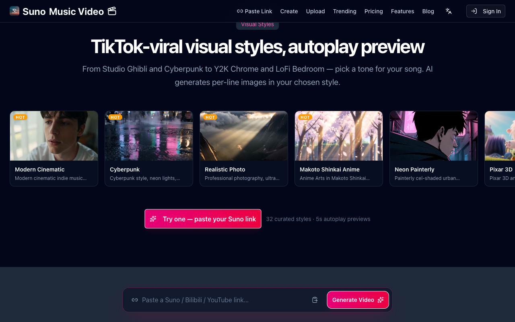Screen dimensions: 515x322
Task: Select the Modern Cinematic style thumbnail
Action: pos(54,136)
